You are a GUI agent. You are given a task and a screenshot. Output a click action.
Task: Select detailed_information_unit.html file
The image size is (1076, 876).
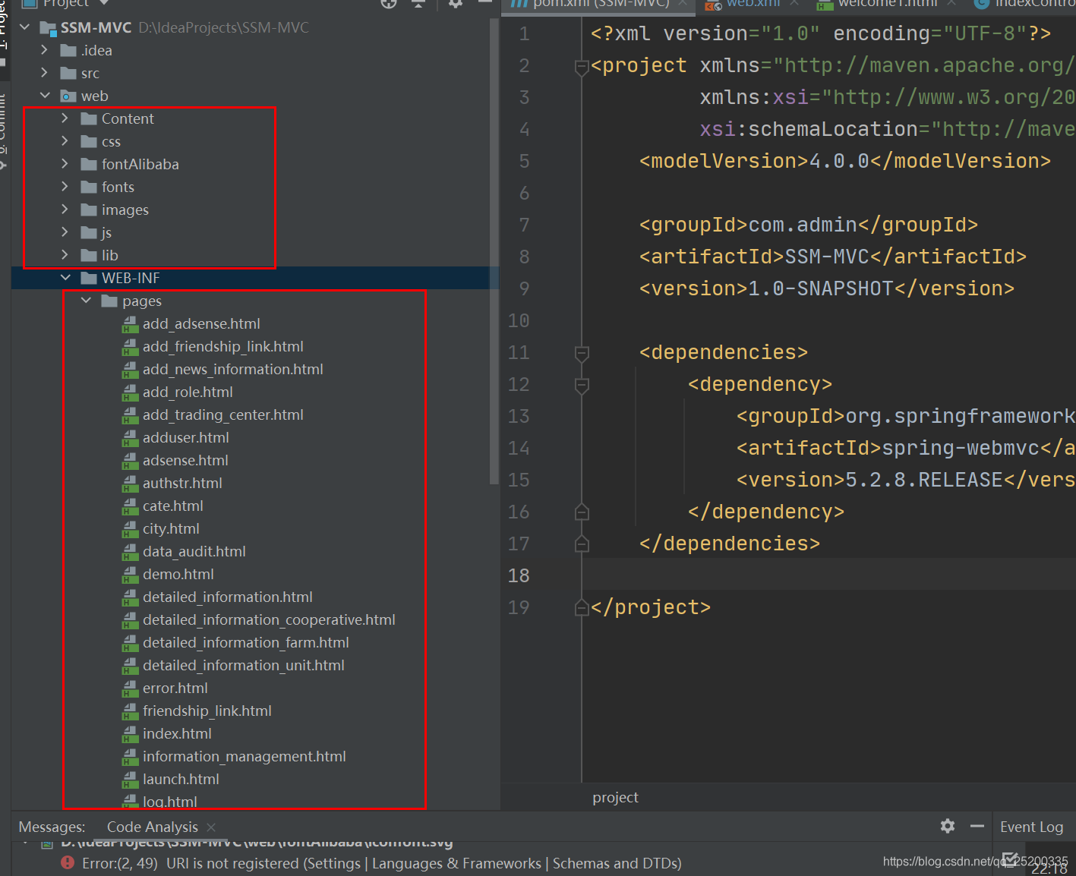pos(244,665)
